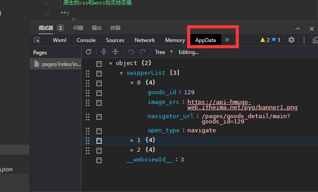The height and width of the screenshot is (192, 318).
Task: Click the swipperList key name
Action: (146, 73)
